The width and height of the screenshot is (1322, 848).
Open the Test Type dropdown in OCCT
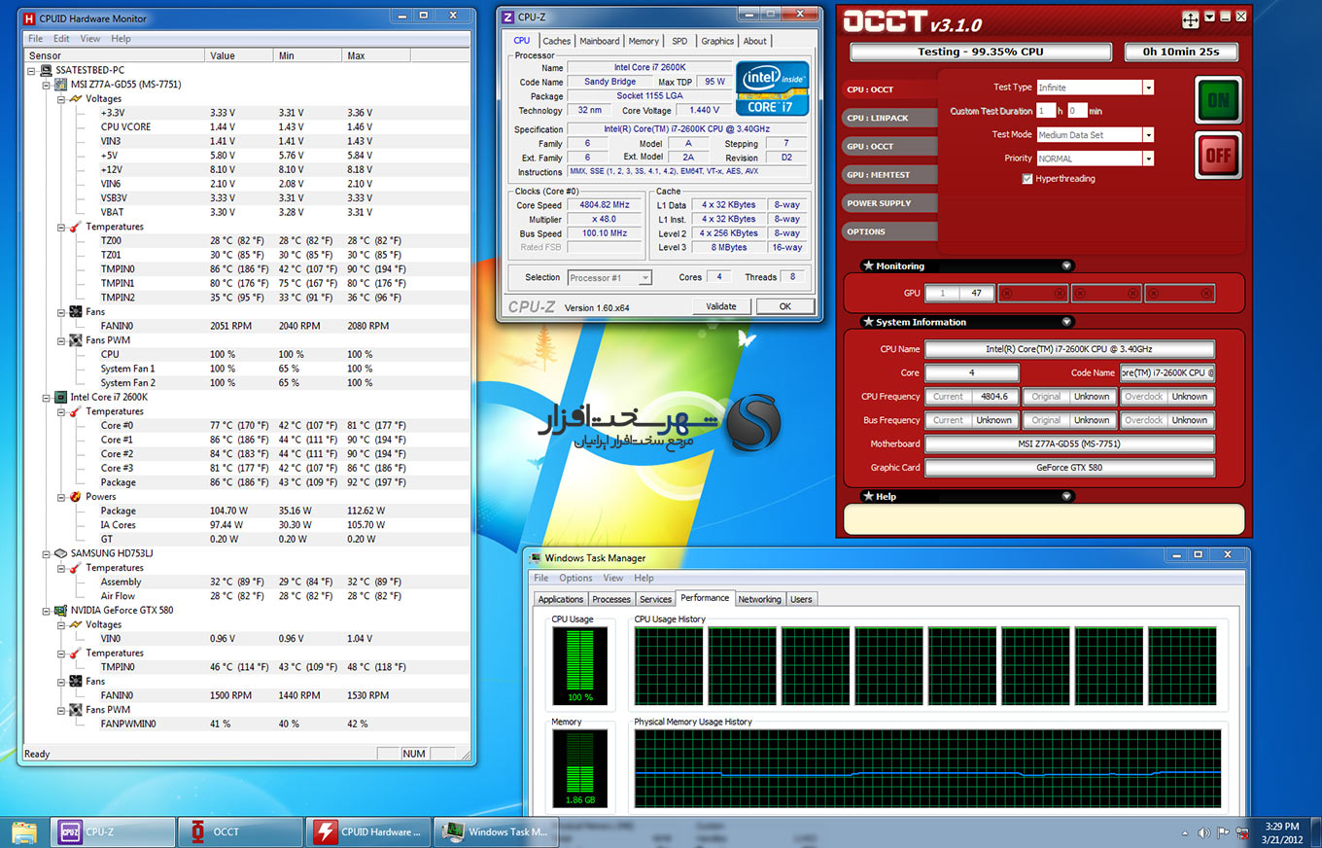click(x=1148, y=88)
